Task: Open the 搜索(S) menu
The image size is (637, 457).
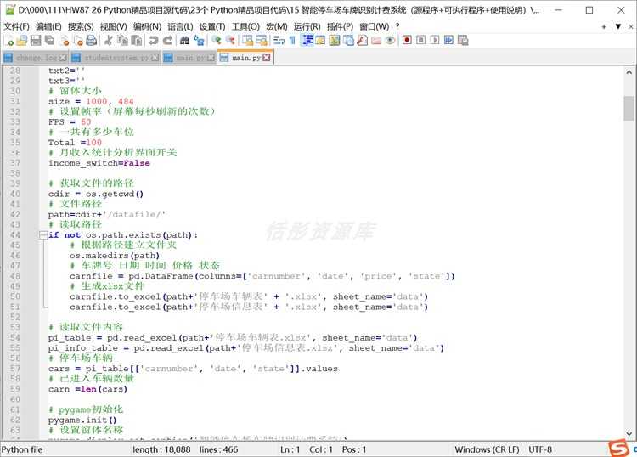Action: coord(81,26)
